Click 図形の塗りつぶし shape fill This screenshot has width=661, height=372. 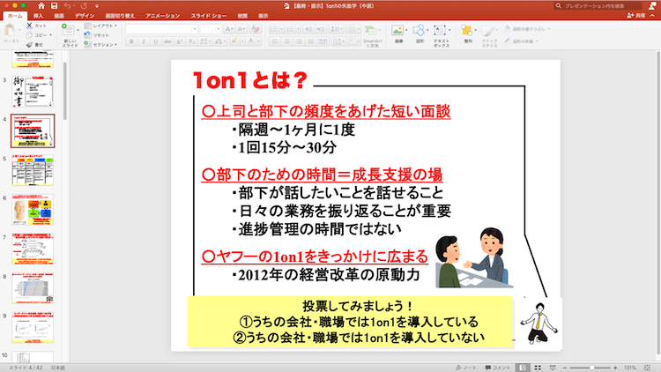coord(526,29)
